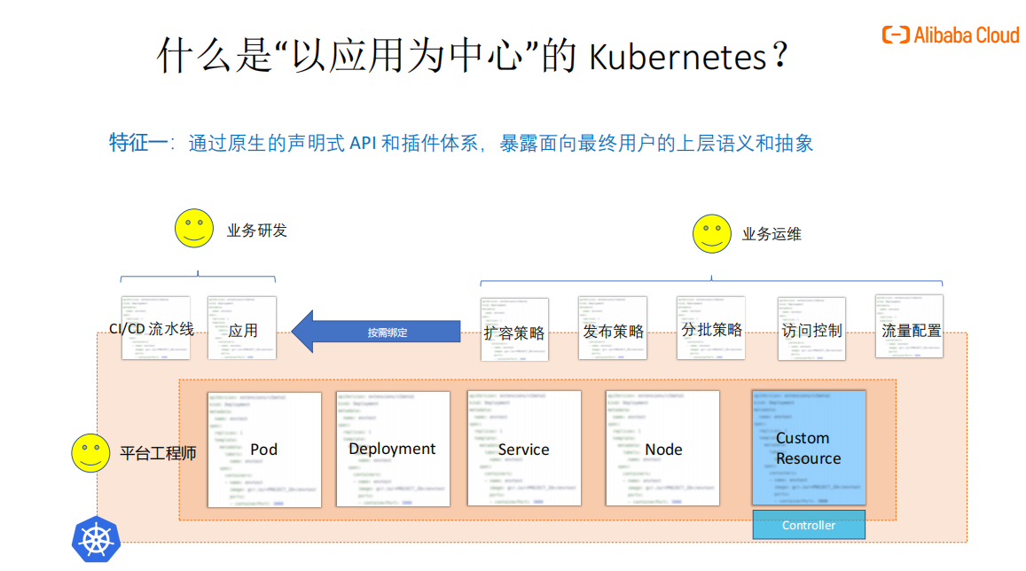Click the 业务研发 label
Image resolution: width=1026 pixels, height=571 pixels.
(x=256, y=231)
